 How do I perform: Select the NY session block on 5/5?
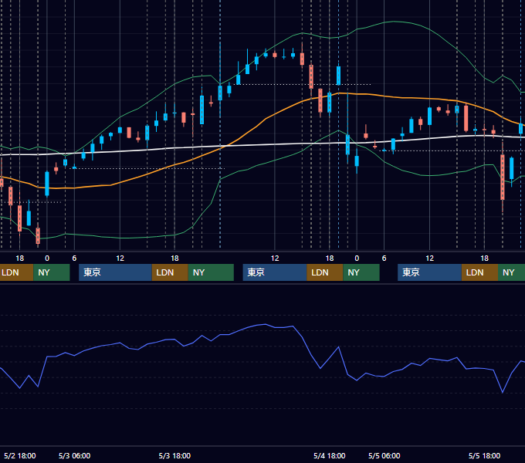coord(511,272)
